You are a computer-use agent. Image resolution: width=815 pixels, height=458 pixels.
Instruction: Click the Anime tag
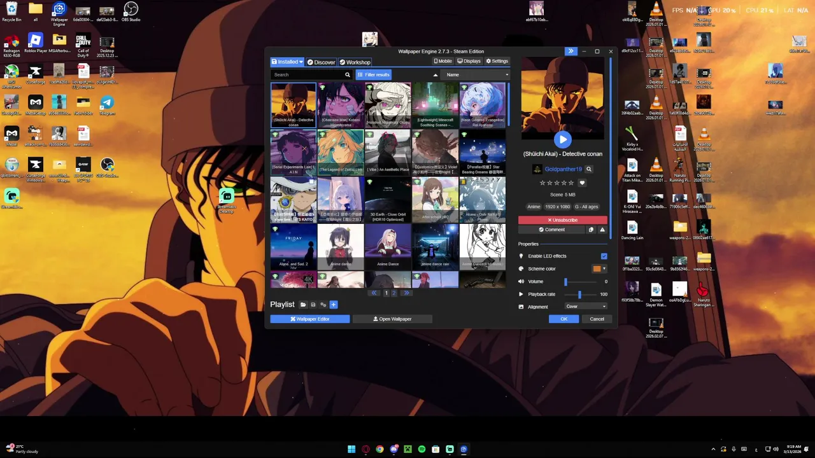[534, 207]
